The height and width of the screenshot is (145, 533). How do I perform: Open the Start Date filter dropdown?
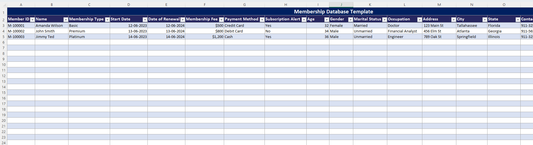click(x=145, y=20)
